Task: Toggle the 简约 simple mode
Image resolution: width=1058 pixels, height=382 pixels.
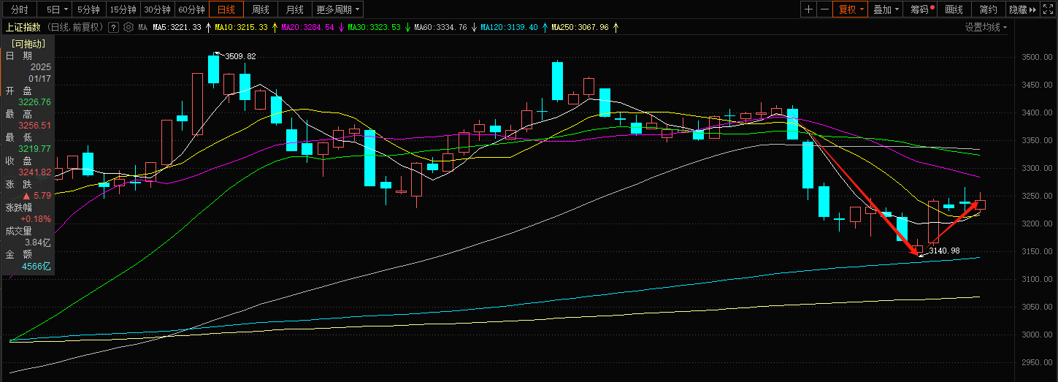Action: [988, 9]
